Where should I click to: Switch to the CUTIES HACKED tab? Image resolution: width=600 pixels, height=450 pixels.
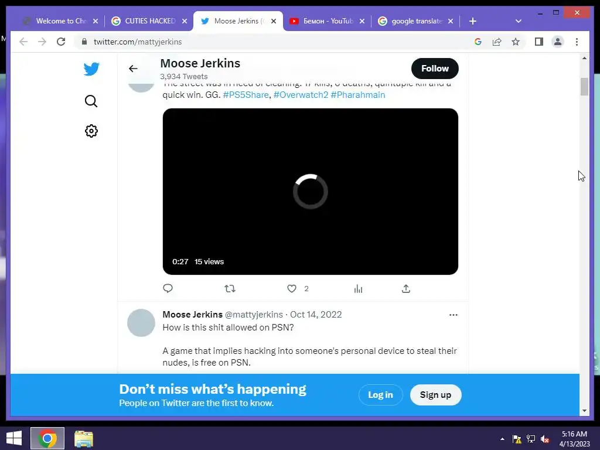[148, 21]
